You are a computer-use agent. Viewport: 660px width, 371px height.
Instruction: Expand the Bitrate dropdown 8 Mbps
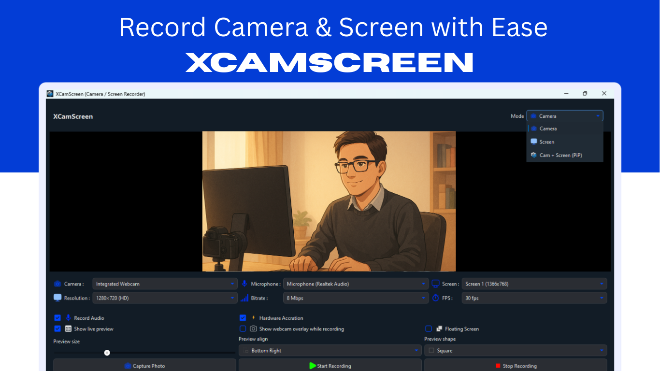[356, 298]
